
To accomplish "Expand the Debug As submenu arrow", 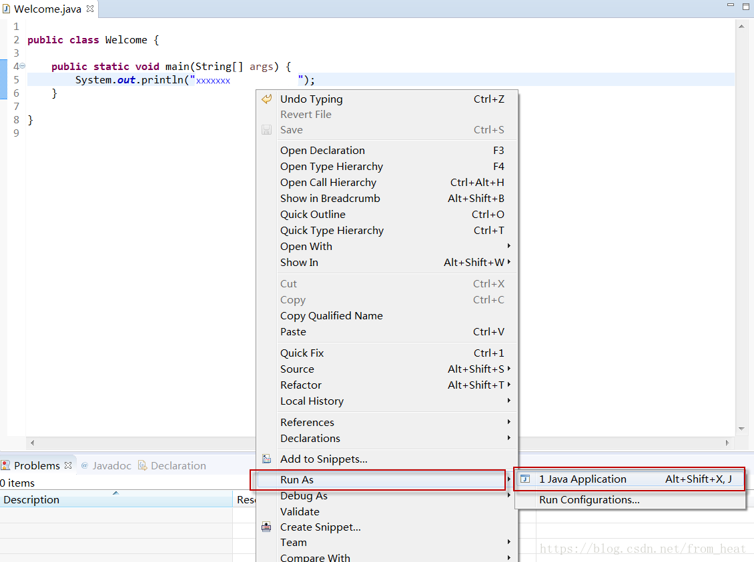I will point(508,495).
